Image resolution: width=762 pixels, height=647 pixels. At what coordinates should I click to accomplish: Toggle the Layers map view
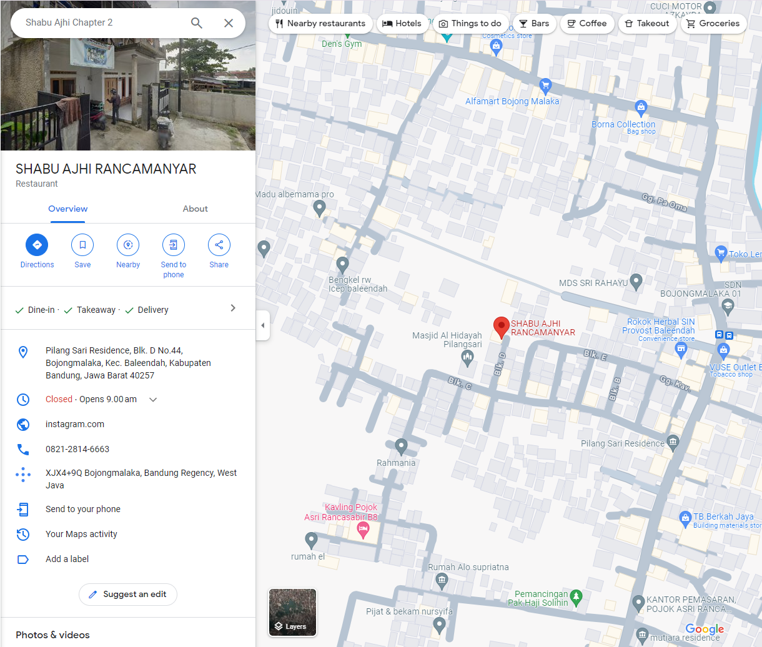click(292, 612)
